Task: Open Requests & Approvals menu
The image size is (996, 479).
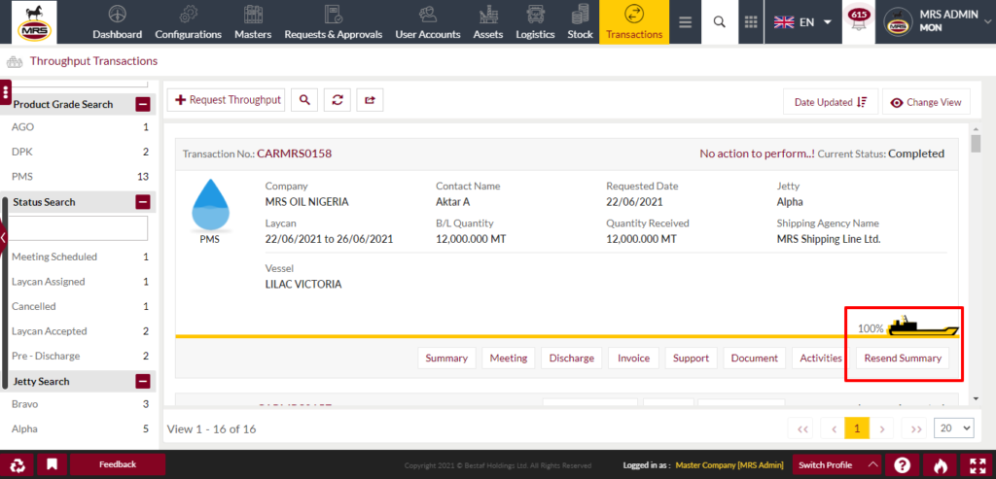Action: (x=334, y=22)
